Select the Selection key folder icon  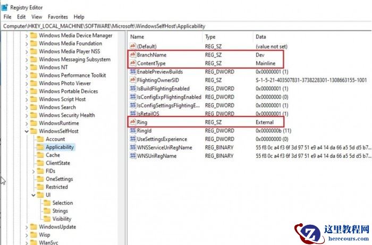click(47, 203)
